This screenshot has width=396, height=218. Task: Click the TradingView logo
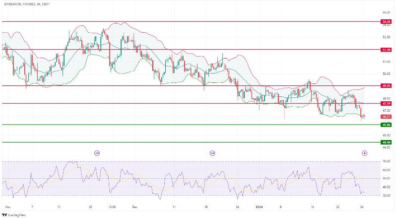coord(14,215)
